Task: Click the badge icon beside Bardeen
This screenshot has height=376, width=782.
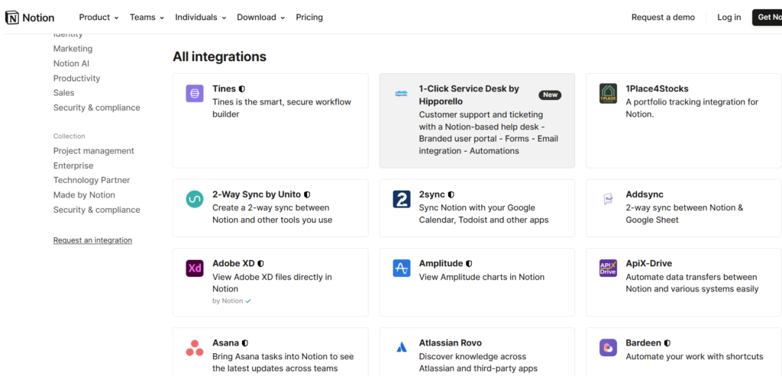Action: (667, 343)
